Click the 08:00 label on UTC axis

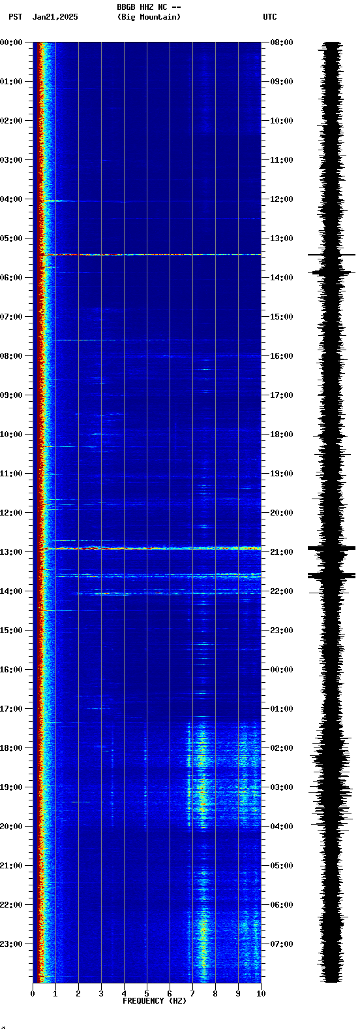pyautogui.click(x=282, y=42)
